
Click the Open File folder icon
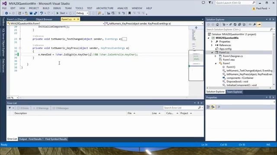click(26, 13)
